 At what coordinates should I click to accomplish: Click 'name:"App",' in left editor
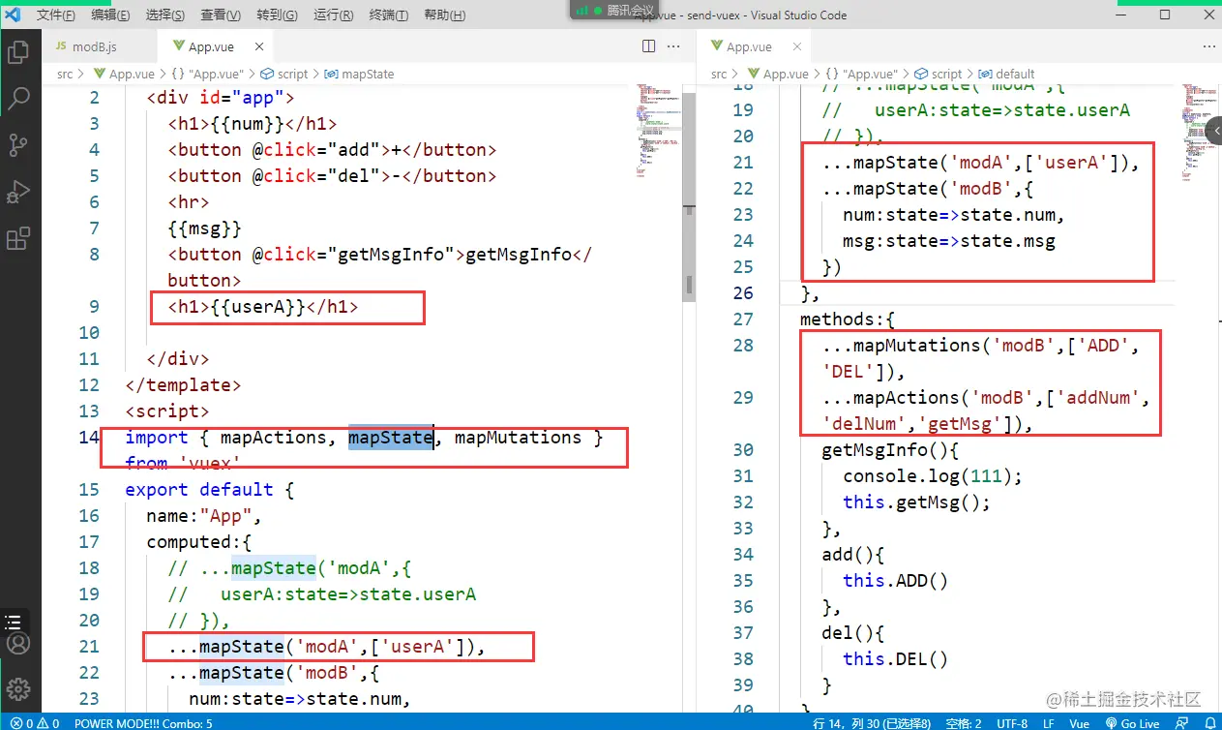(x=204, y=515)
